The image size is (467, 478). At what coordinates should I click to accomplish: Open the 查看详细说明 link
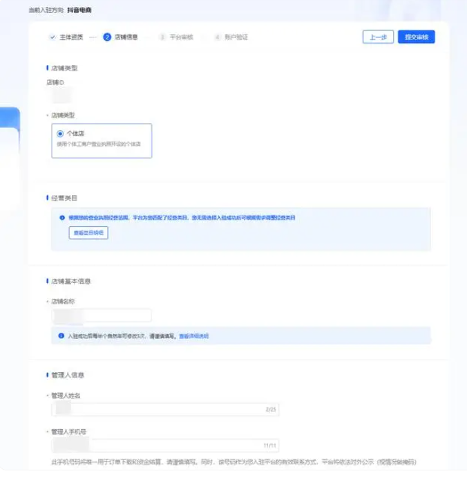coord(193,336)
